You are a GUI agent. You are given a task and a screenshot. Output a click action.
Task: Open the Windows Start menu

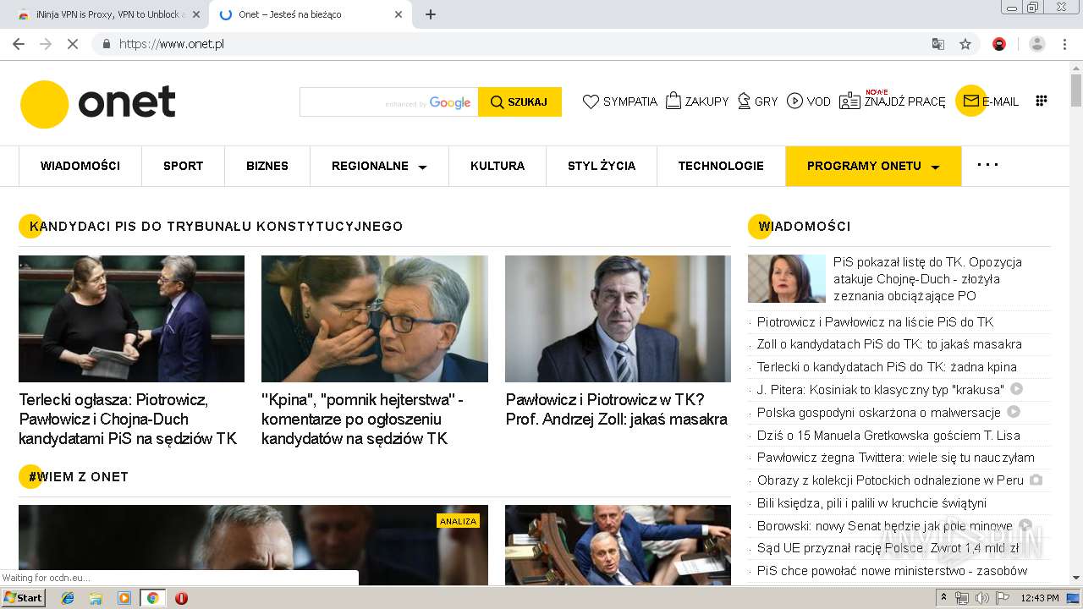pos(23,598)
